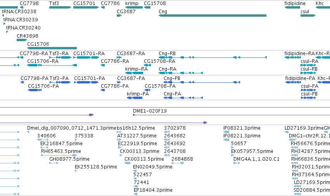
Task: Click feature 522457
Action: coord(135,179)
